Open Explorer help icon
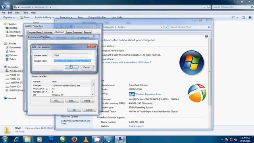The height and width of the screenshot is (143, 254). [250, 17]
